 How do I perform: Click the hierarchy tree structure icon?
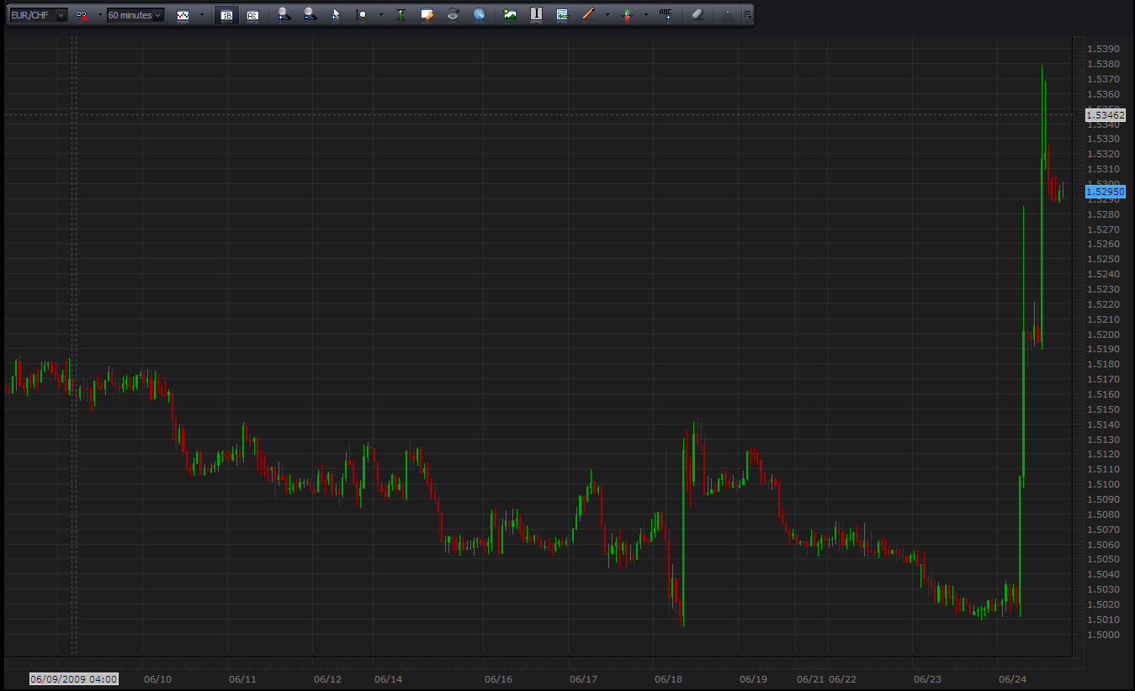[728, 14]
